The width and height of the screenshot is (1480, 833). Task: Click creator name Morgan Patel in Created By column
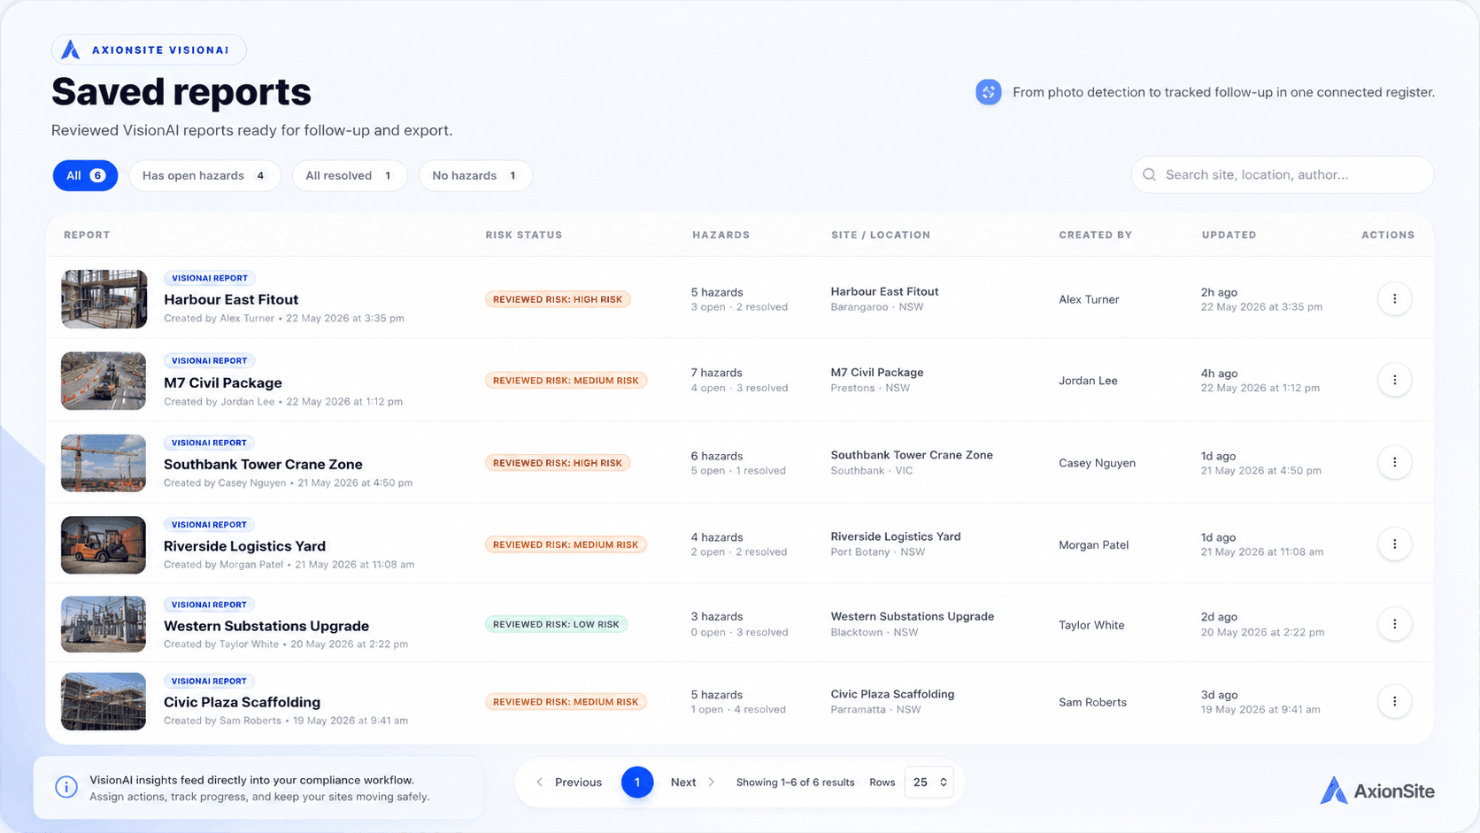1093,545
